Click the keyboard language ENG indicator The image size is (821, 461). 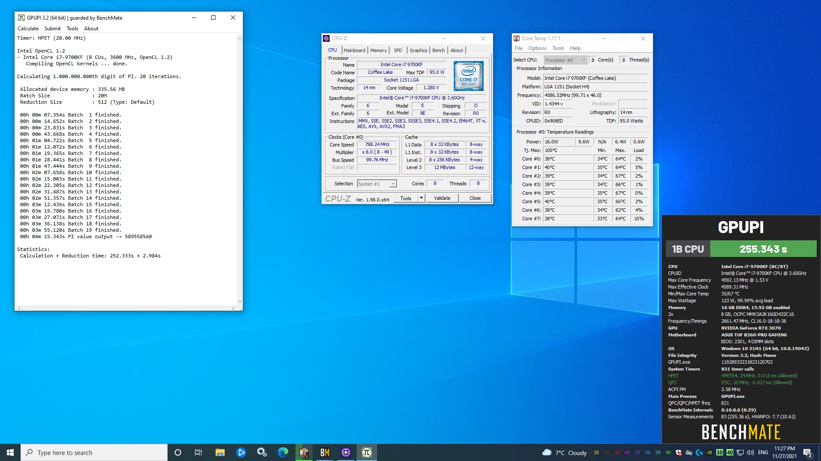click(x=763, y=453)
